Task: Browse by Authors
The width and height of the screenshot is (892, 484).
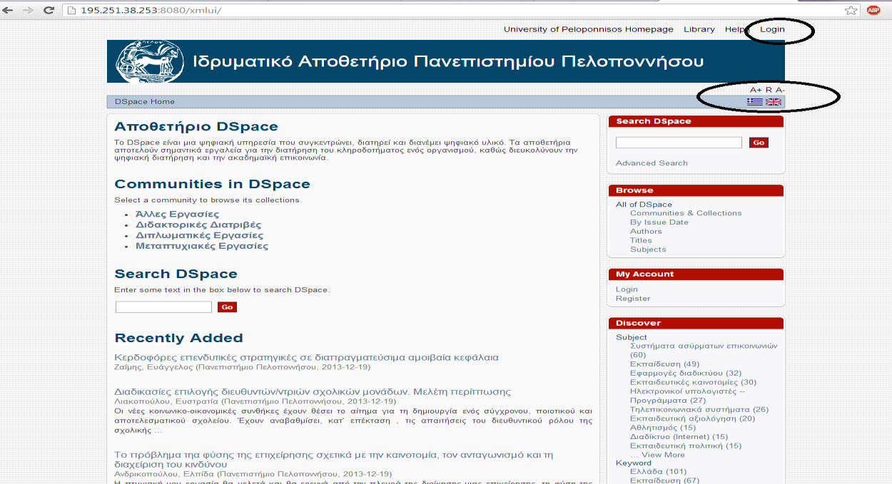Action: click(646, 232)
